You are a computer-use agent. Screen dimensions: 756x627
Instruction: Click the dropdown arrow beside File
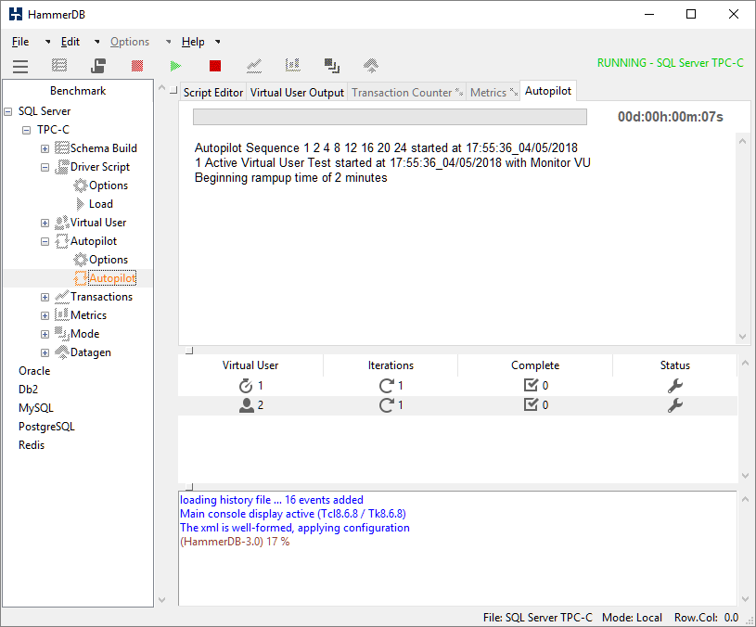pos(47,42)
